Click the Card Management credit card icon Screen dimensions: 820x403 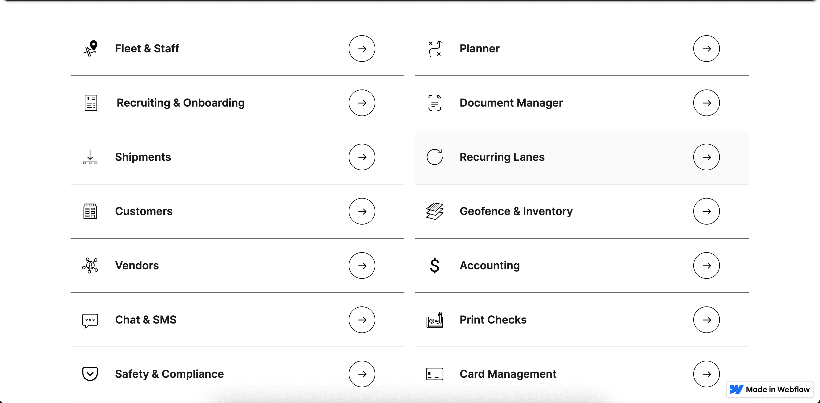(434, 374)
